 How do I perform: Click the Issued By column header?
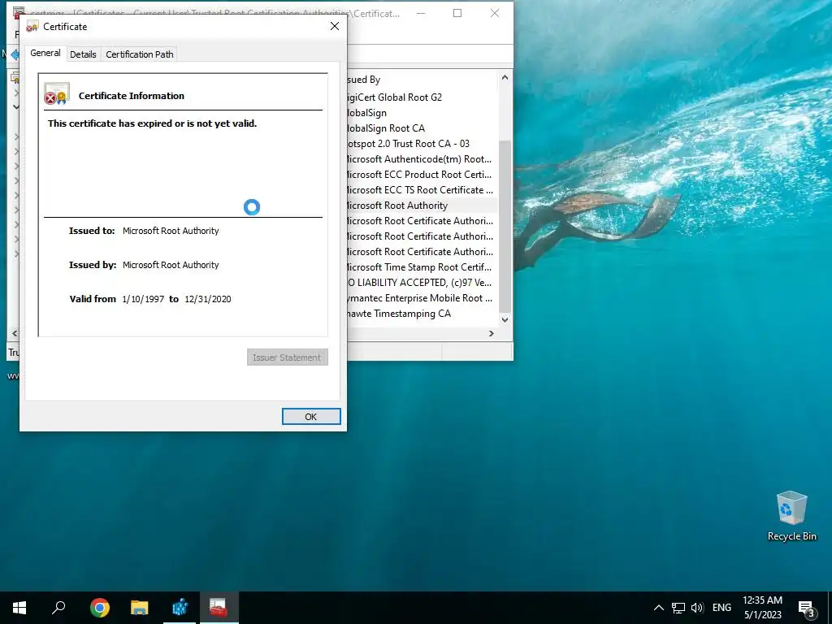[x=422, y=79]
